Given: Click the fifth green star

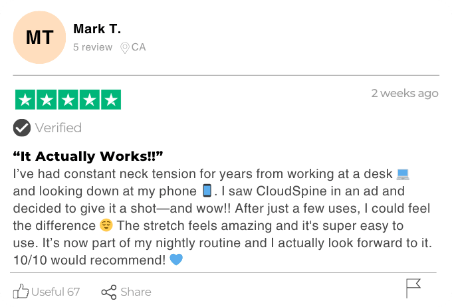Looking at the screenshot, I should (x=110, y=100).
